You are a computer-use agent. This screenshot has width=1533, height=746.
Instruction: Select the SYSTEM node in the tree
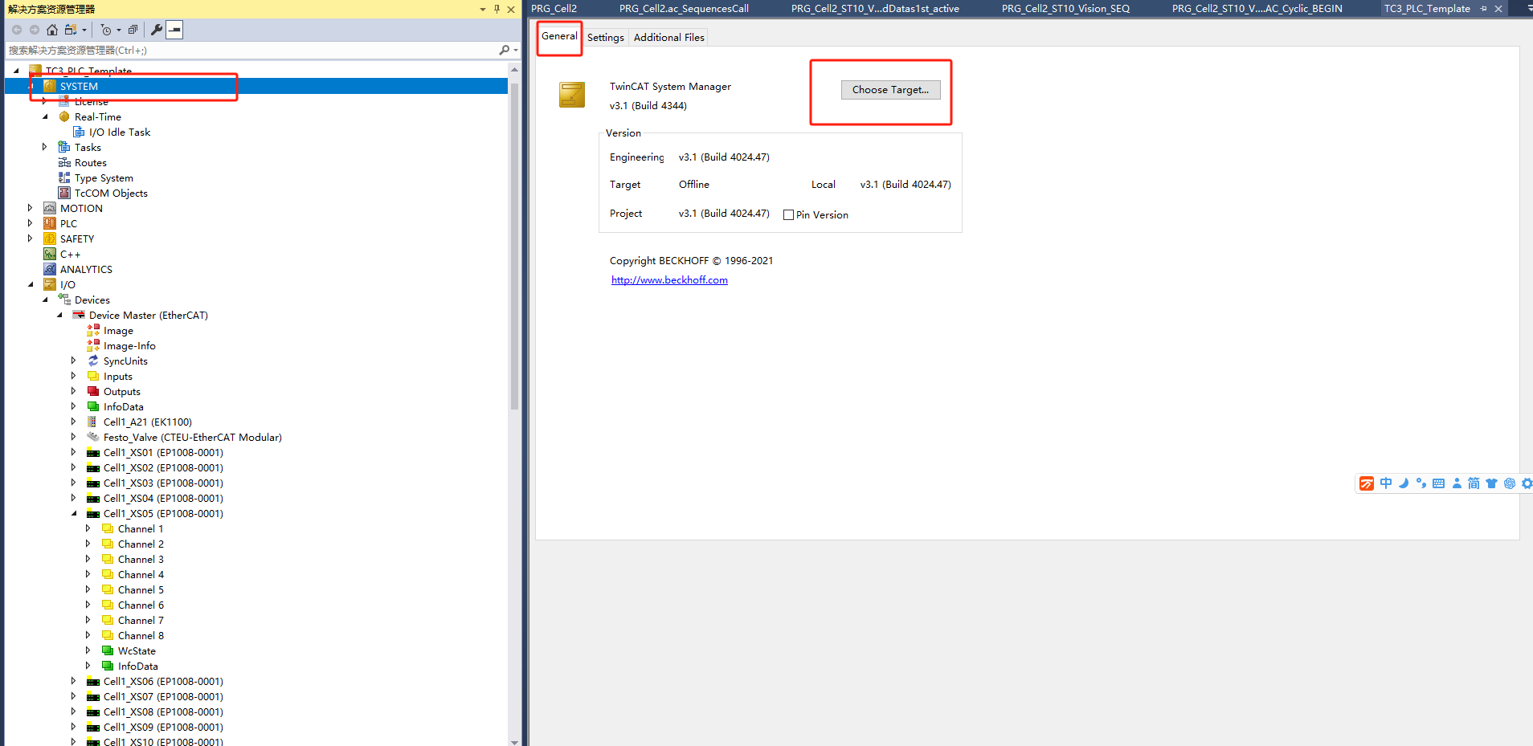click(79, 86)
